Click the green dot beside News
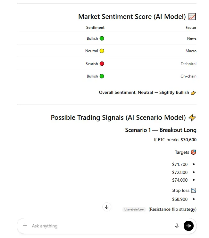Screen dimensions: 209x238 pyautogui.click(x=102, y=38)
